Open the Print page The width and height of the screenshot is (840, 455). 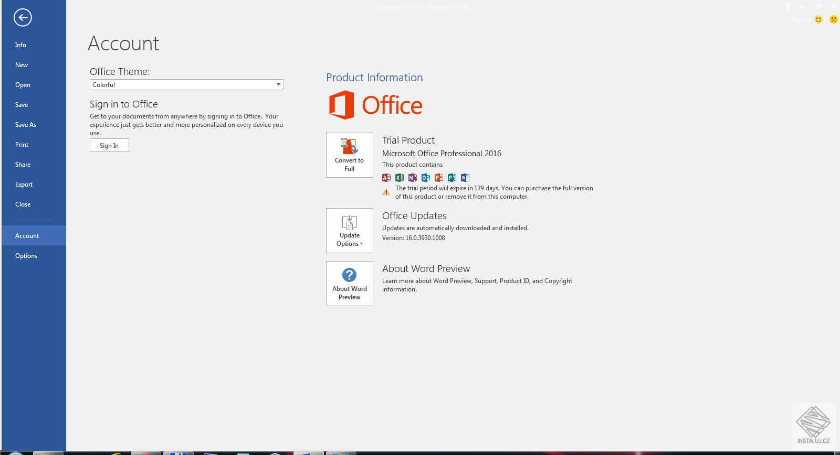tap(34, 145)
